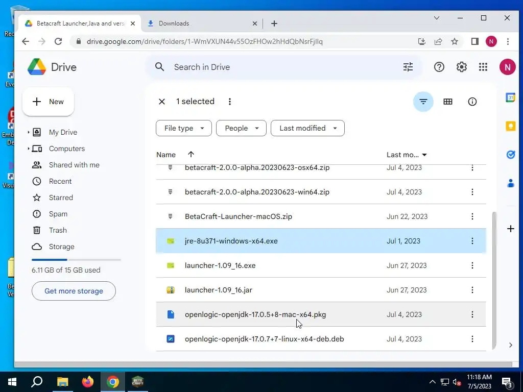Open more actions for betacraft osx64 zip

[x=472, y=168]
